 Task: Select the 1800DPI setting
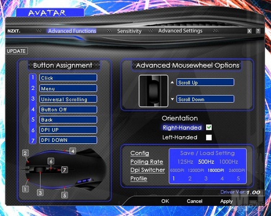pos(216,170)
